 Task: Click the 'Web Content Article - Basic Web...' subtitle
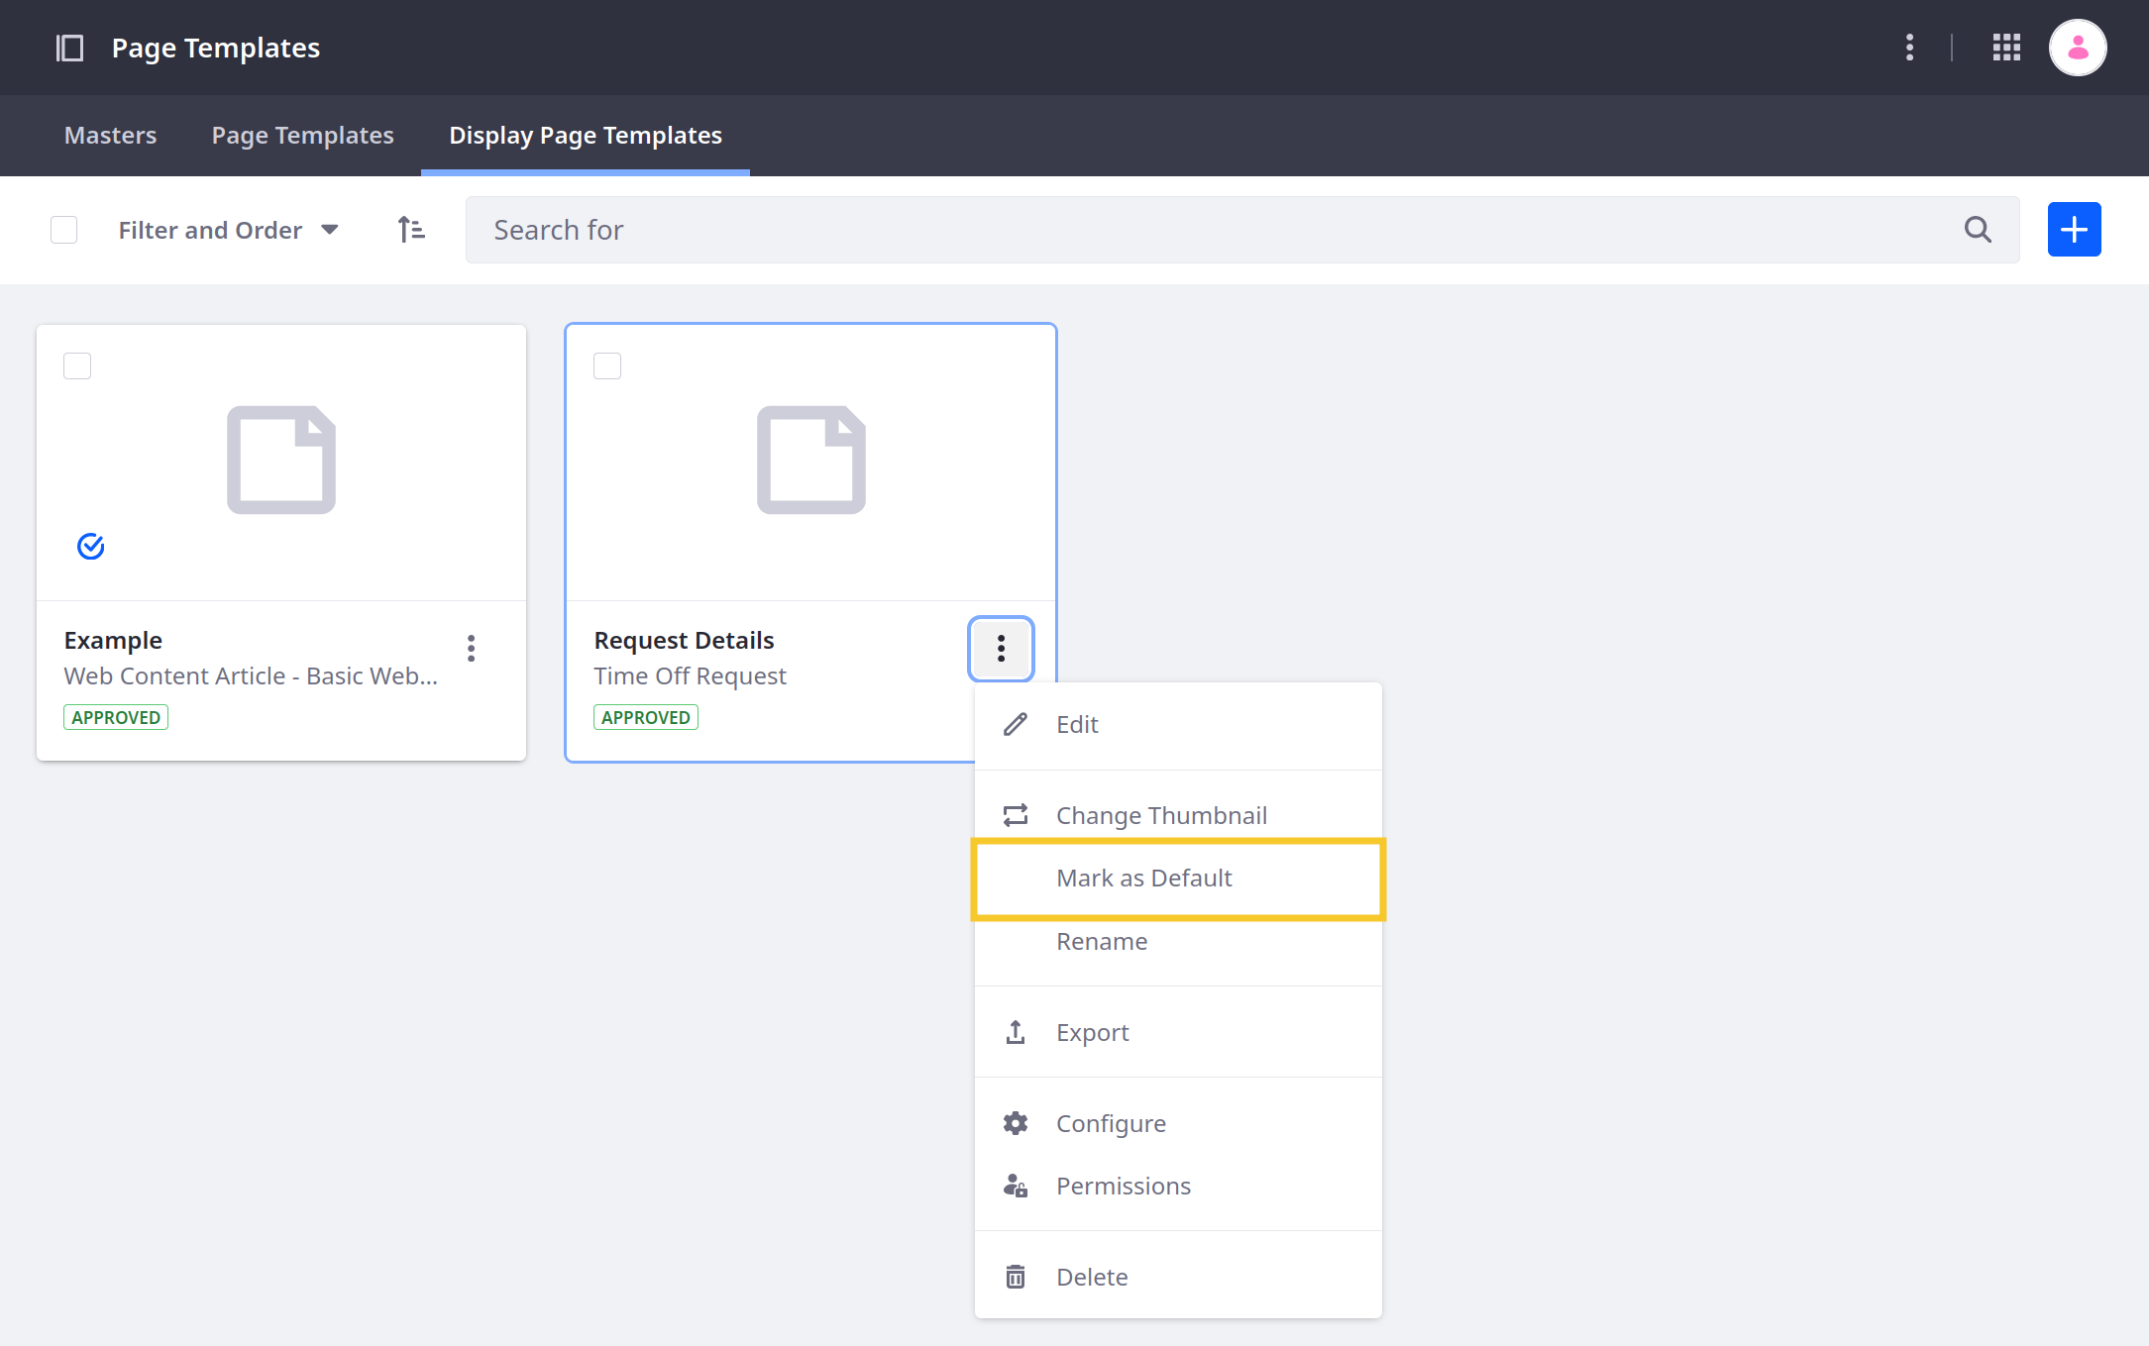251,676
